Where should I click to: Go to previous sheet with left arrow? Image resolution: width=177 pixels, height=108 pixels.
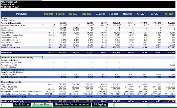(x=1, y=105)
